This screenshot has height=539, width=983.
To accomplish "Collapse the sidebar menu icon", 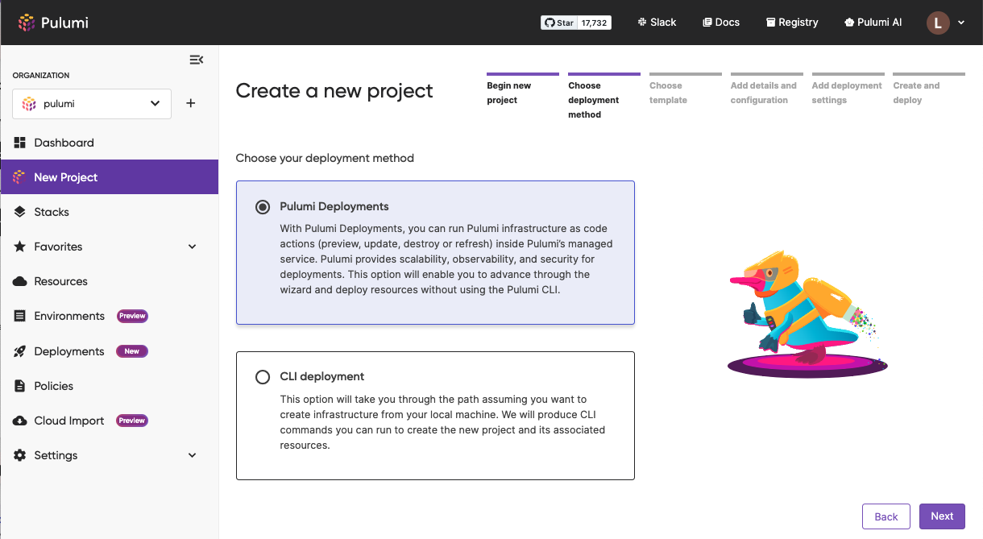I will [196, 60].
